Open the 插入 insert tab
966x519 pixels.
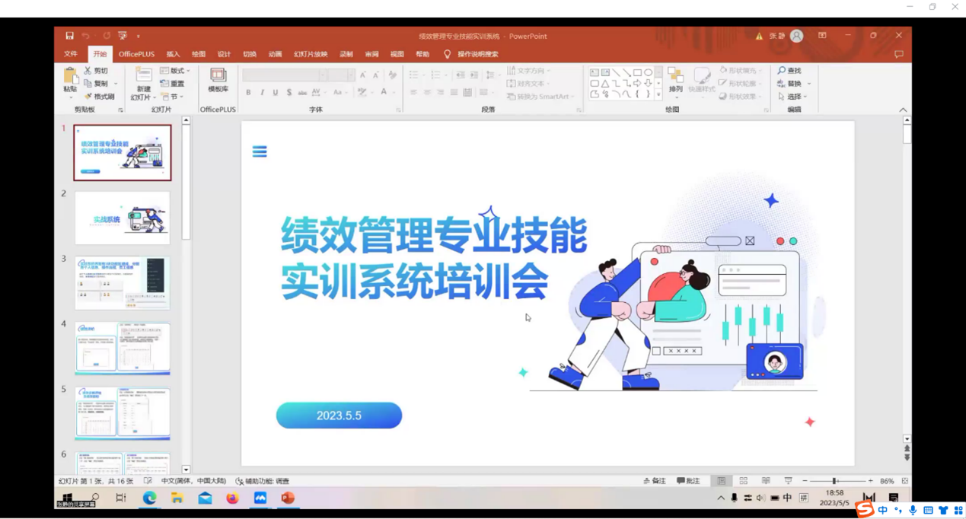(173, 55)
